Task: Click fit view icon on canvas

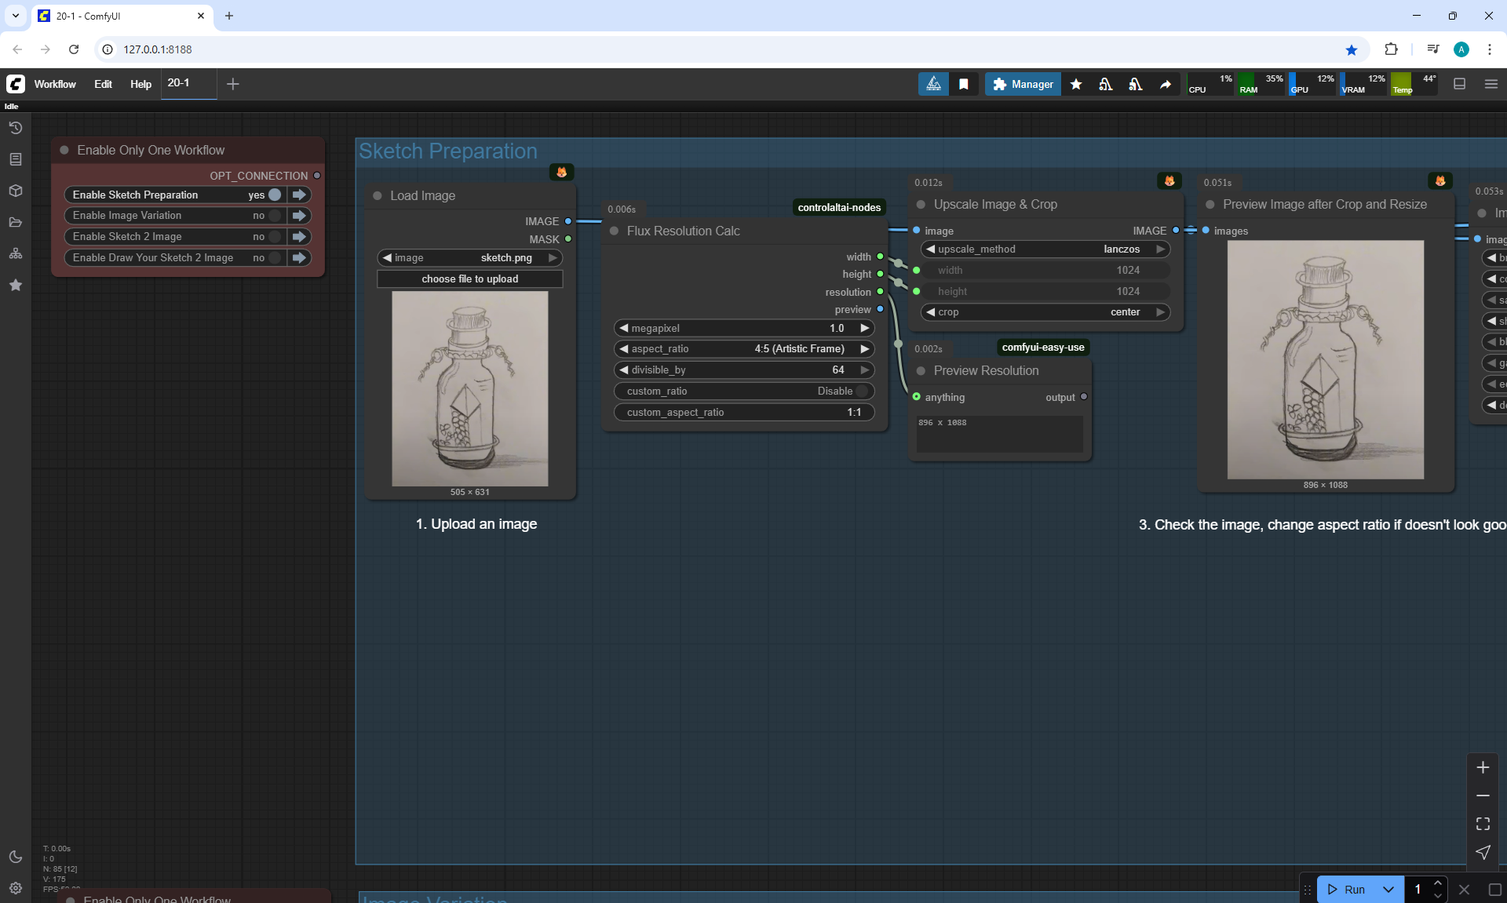Action: pos(1483,824)
